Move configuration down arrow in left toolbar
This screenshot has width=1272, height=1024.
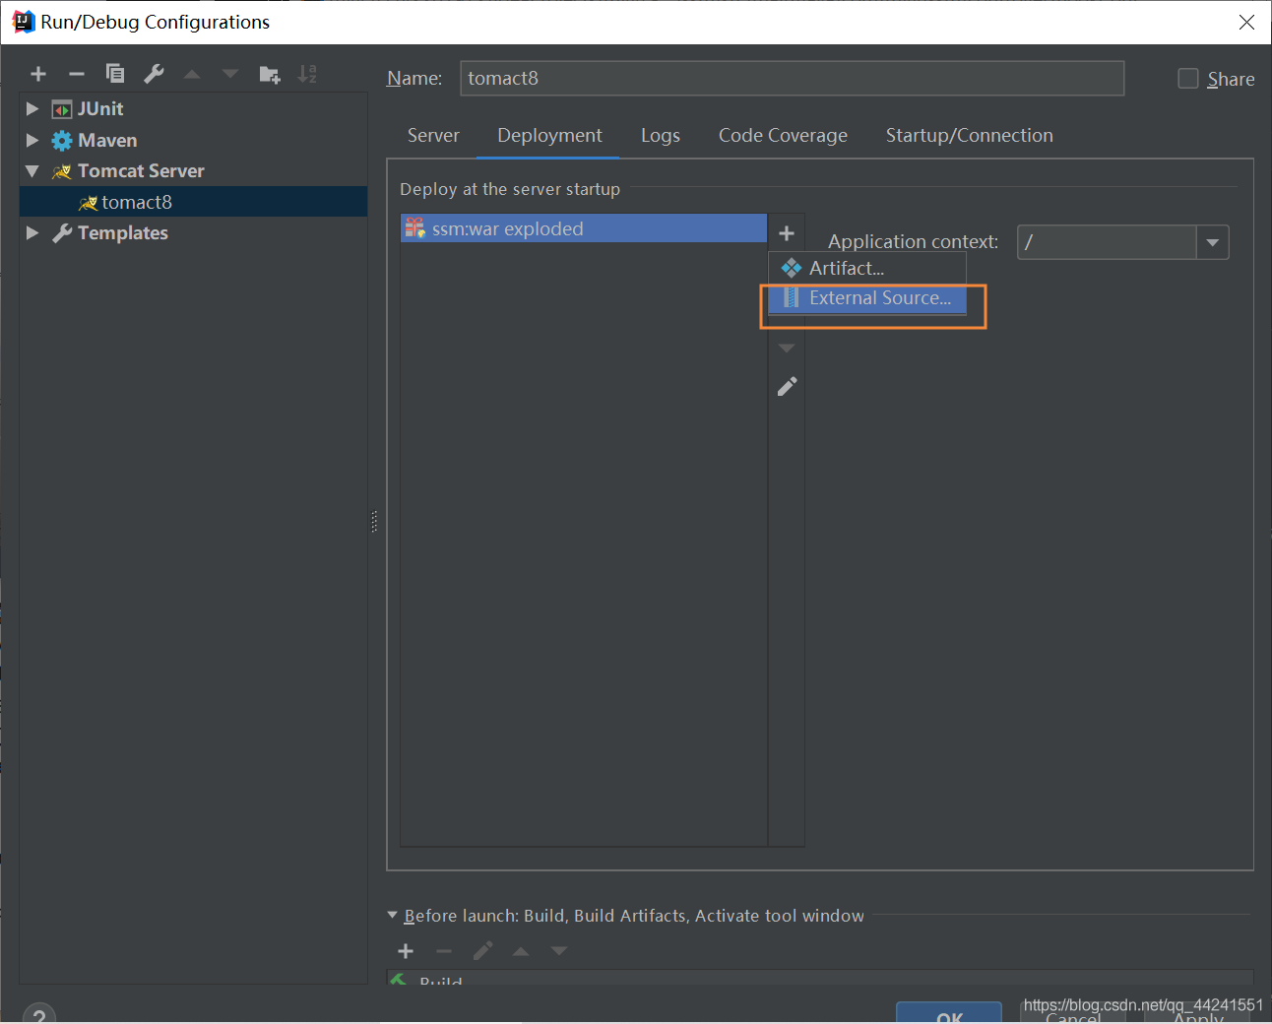(x=230, y=74)
